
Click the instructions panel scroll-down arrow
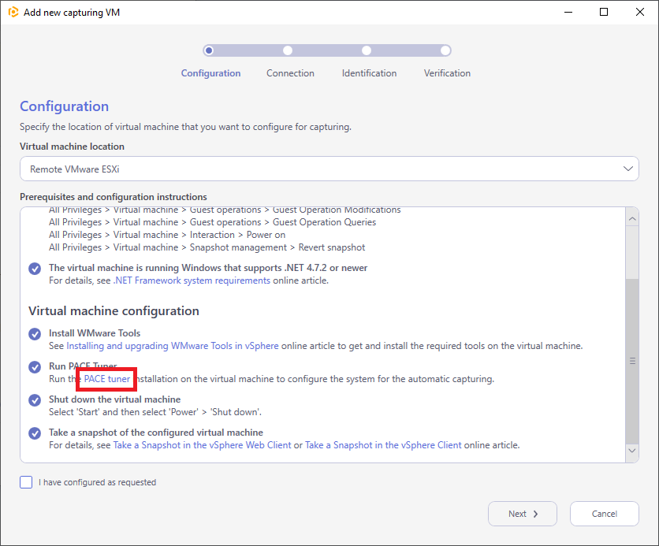632,450
